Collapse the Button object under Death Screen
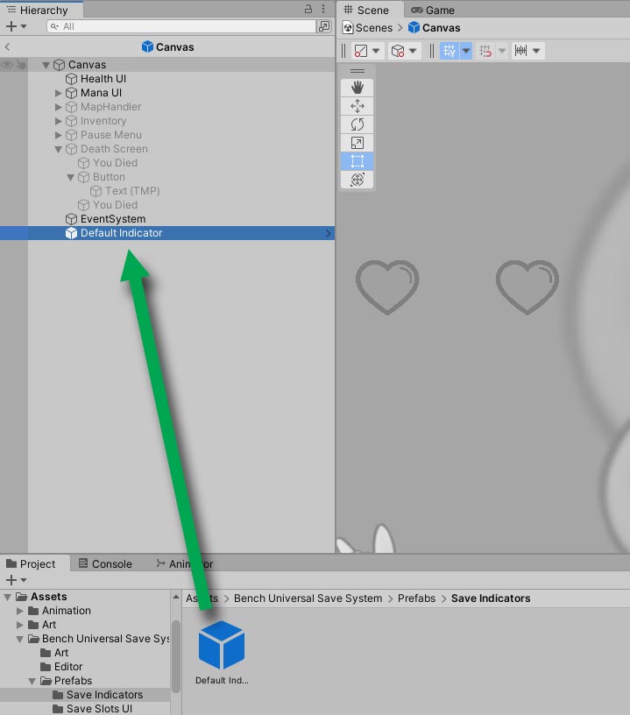 pyautogui.click(x=70, y=177)
